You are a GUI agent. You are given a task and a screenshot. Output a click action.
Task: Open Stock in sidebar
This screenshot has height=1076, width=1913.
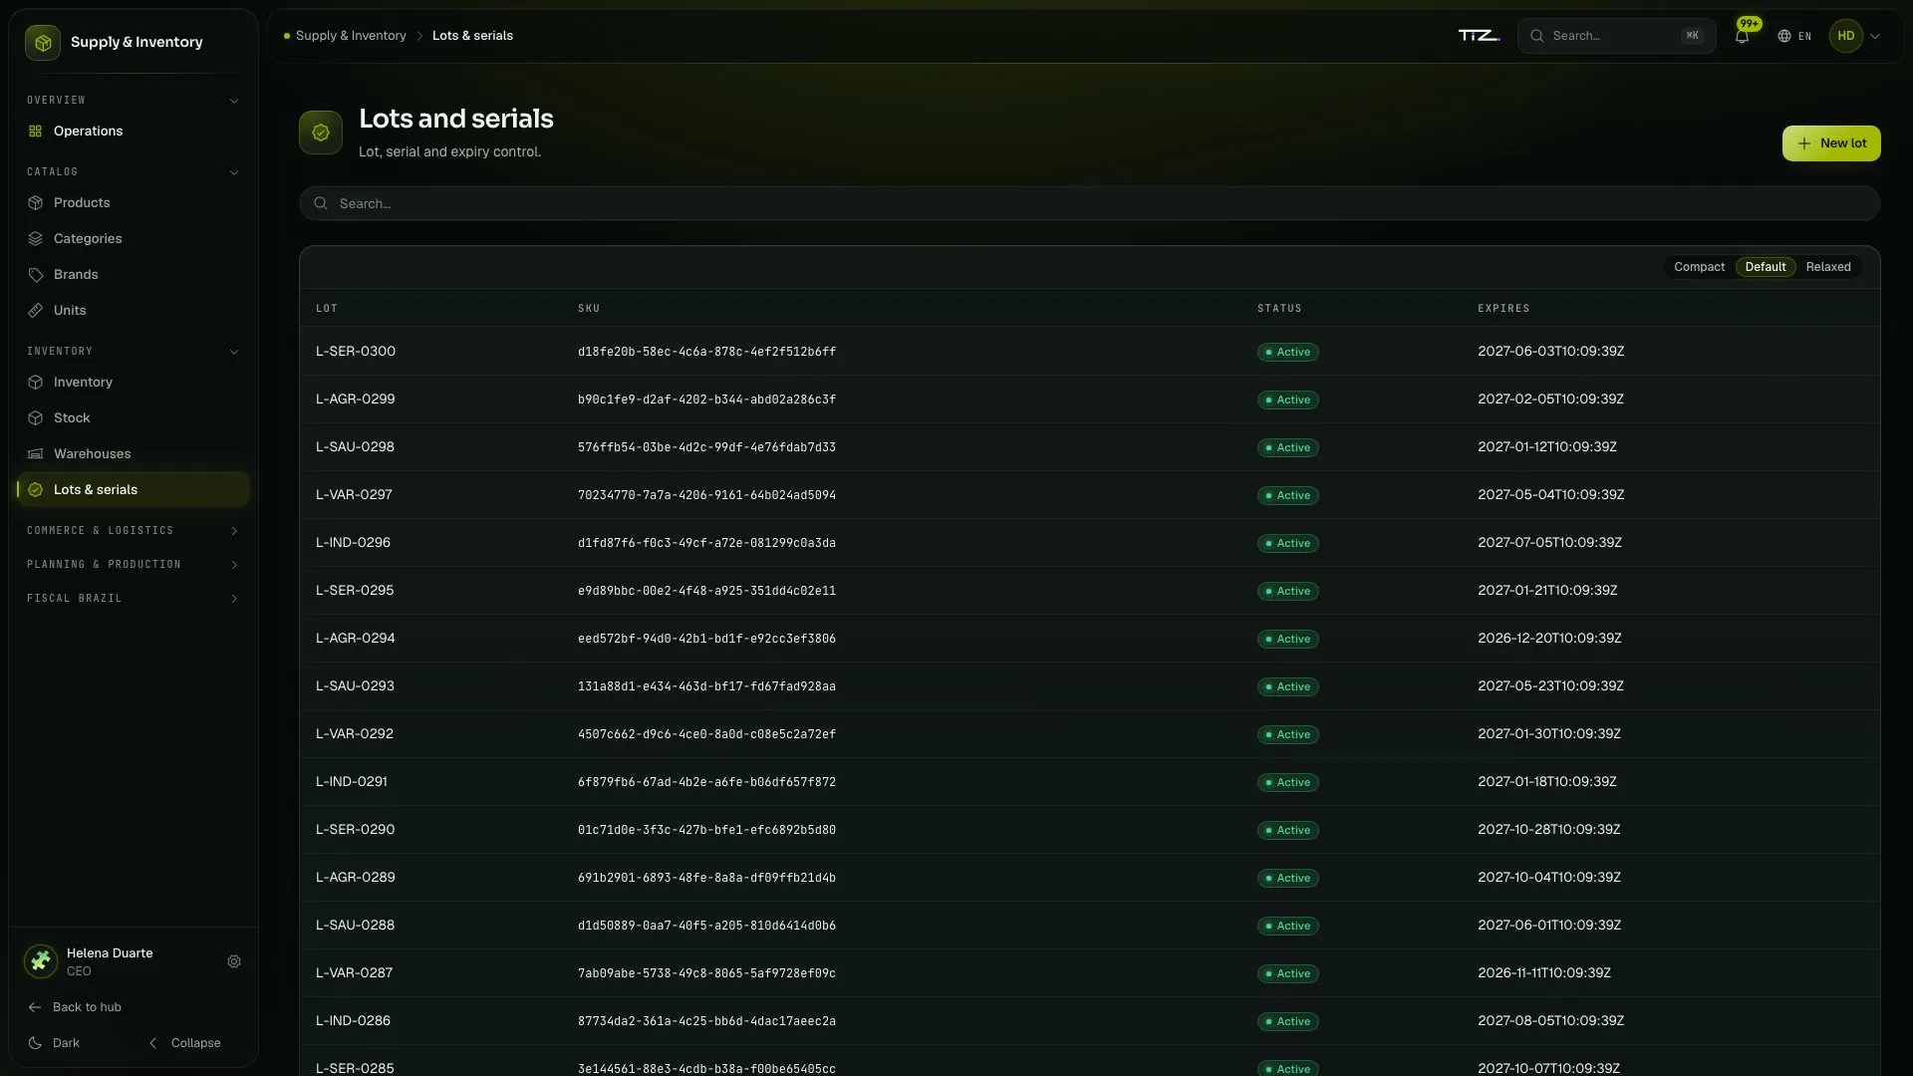[x=134, y=418]
